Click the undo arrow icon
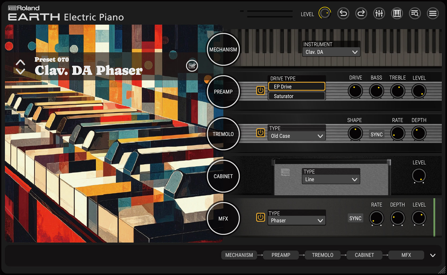 point(343,13)
